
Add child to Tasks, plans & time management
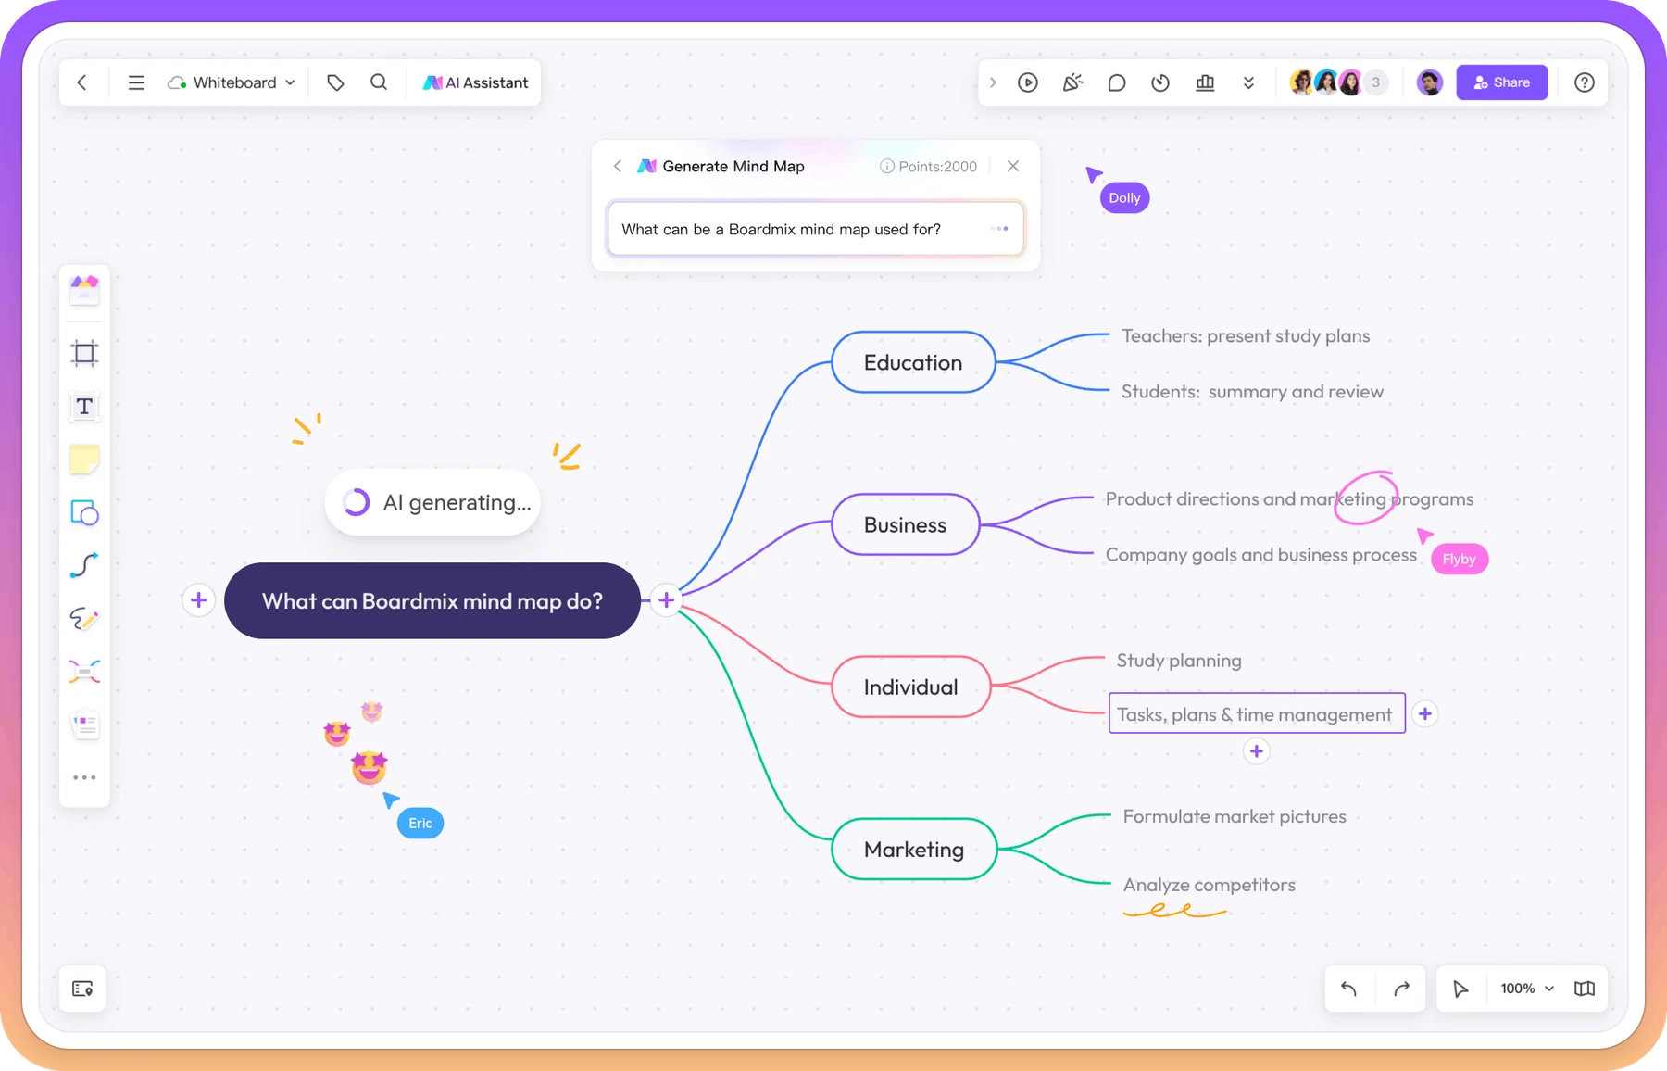point(1425,713)
